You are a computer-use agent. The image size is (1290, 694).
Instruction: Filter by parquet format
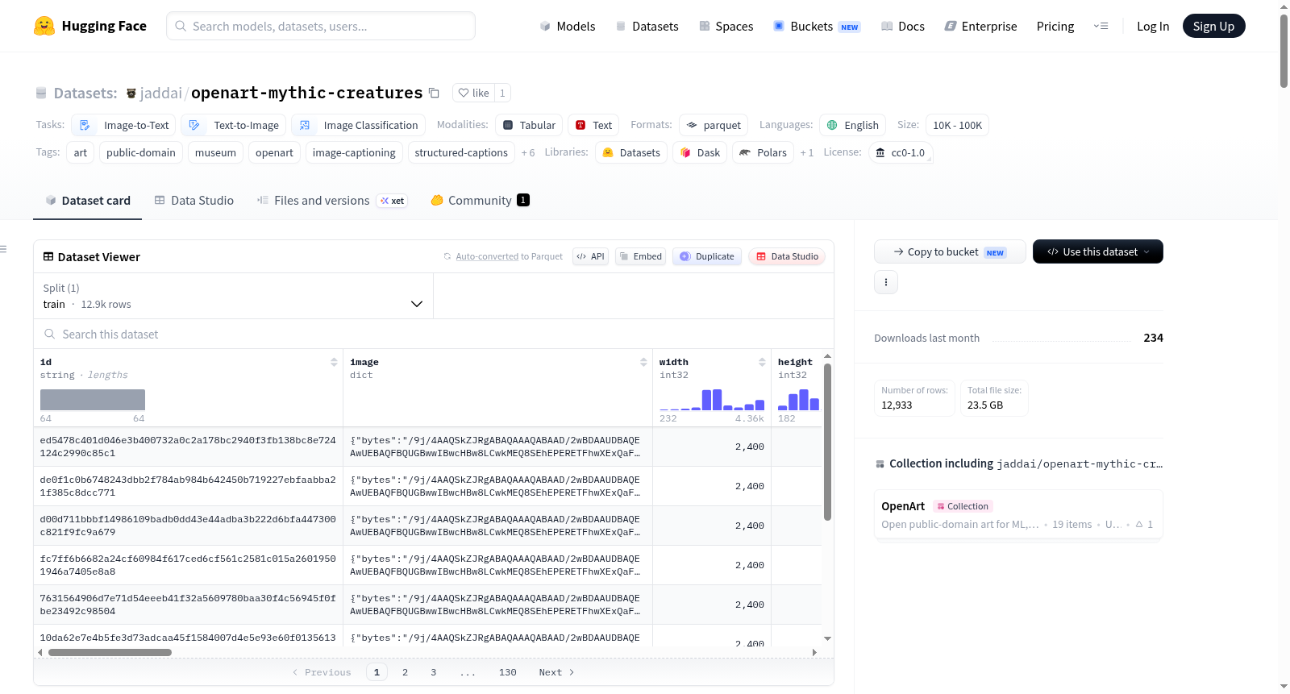tap(714, 125)
